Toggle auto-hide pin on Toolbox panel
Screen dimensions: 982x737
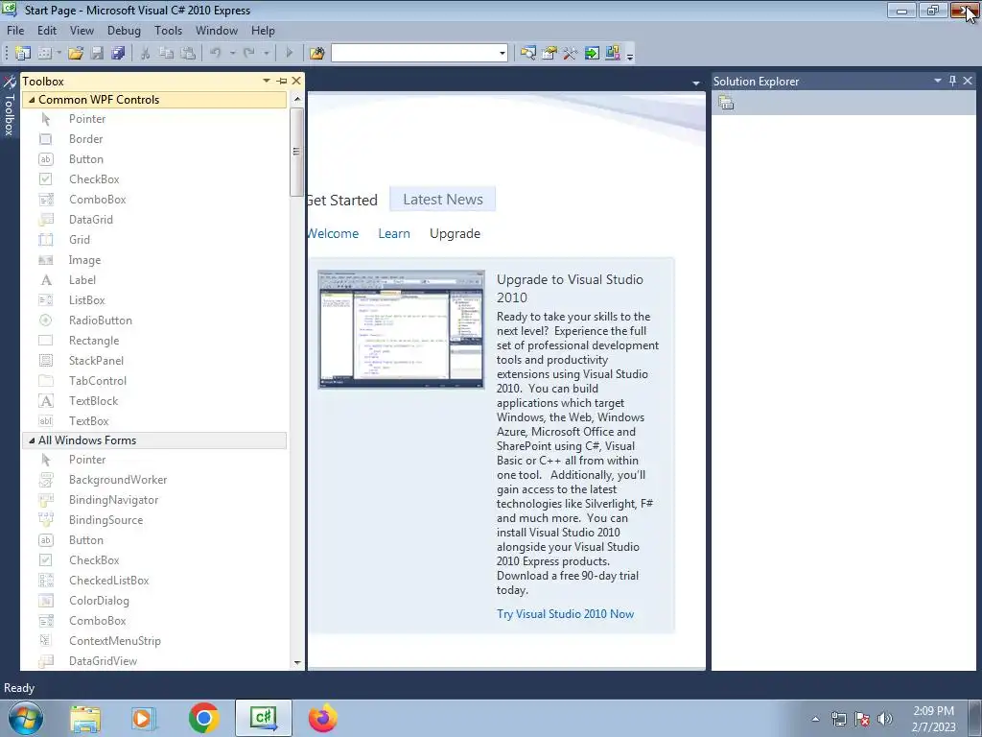coord(282,81)
